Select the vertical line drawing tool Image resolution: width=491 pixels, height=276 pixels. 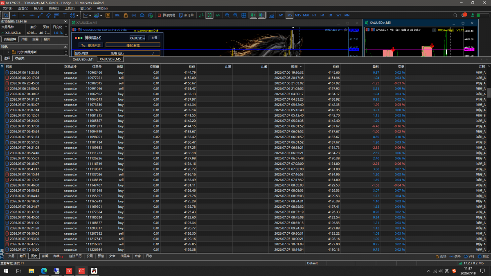tap(23, 15)
